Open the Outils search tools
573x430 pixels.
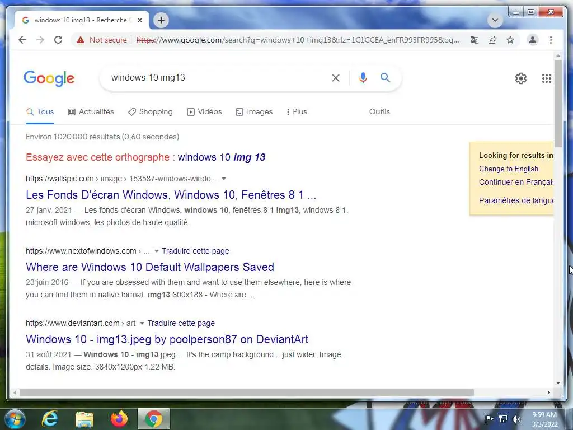click(379, 112)
